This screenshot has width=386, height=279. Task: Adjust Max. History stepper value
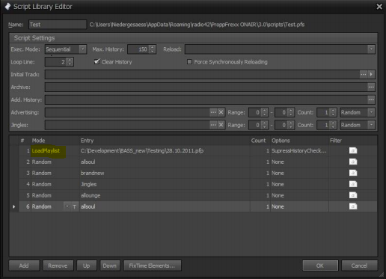152,49
